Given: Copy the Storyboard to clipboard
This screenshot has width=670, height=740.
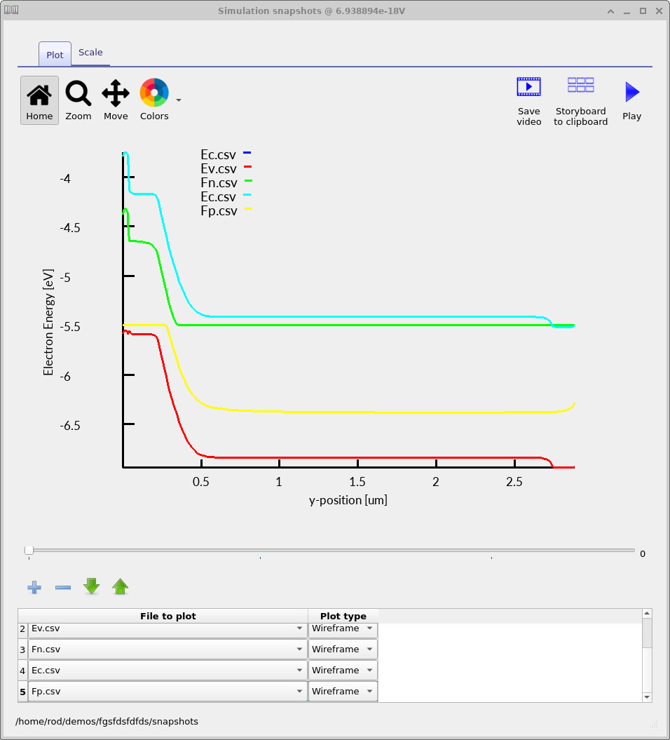Looking at the screenshot, I should (x=580, y=102).
